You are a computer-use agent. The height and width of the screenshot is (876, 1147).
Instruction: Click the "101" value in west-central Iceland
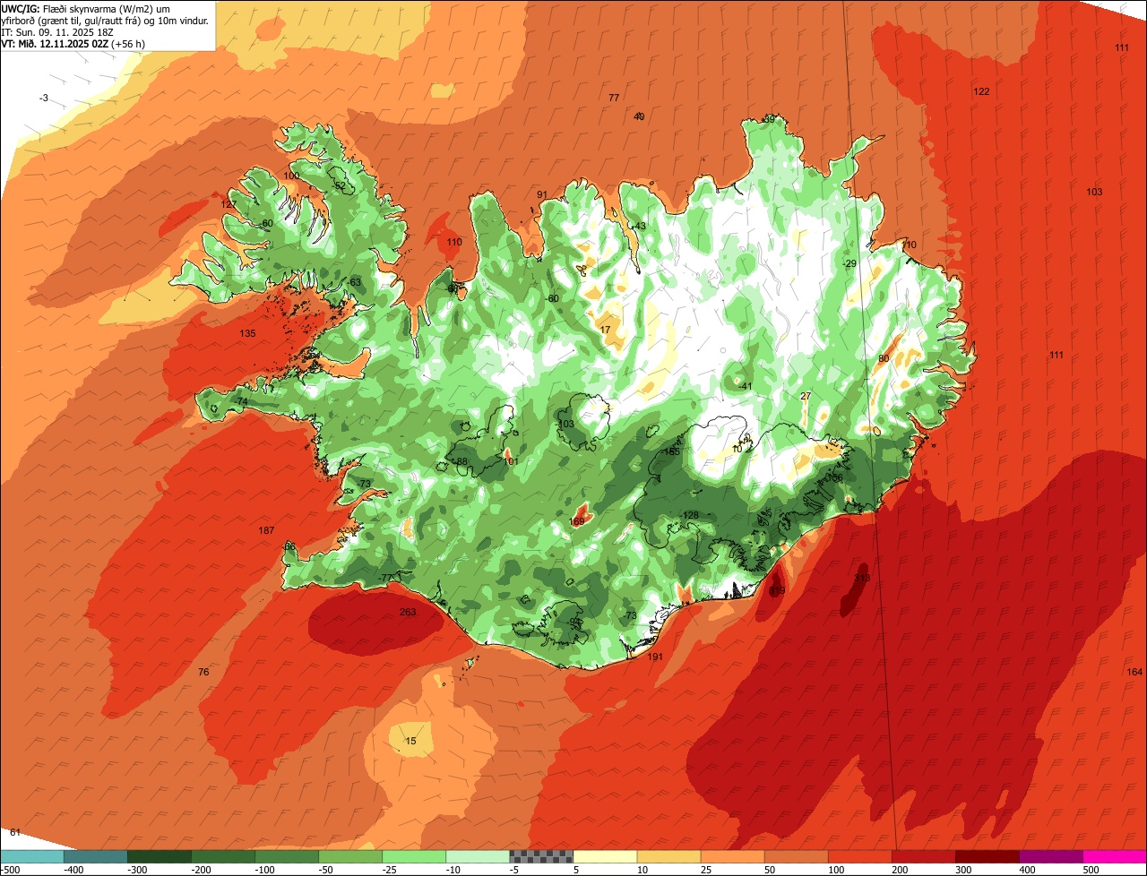tap(512, 462)
